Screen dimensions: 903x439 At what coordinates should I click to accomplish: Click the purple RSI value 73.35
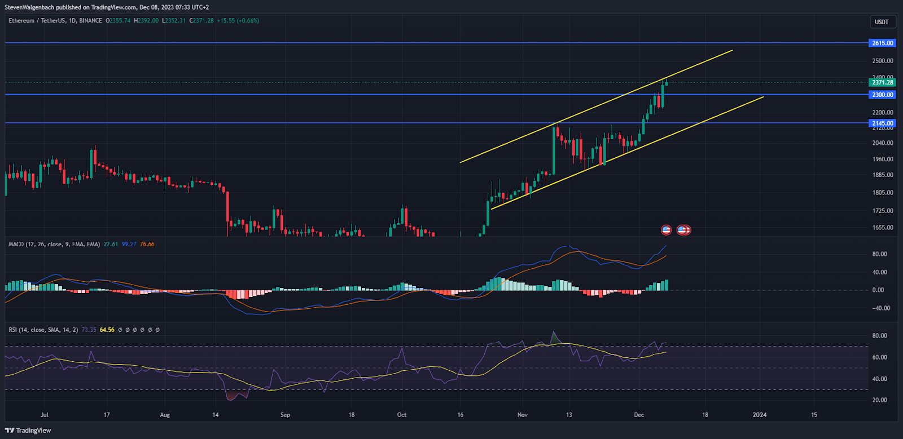tap(89, 330)
